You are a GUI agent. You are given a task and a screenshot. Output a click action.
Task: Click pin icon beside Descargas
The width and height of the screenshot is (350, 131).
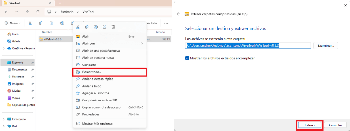(33, 77)
